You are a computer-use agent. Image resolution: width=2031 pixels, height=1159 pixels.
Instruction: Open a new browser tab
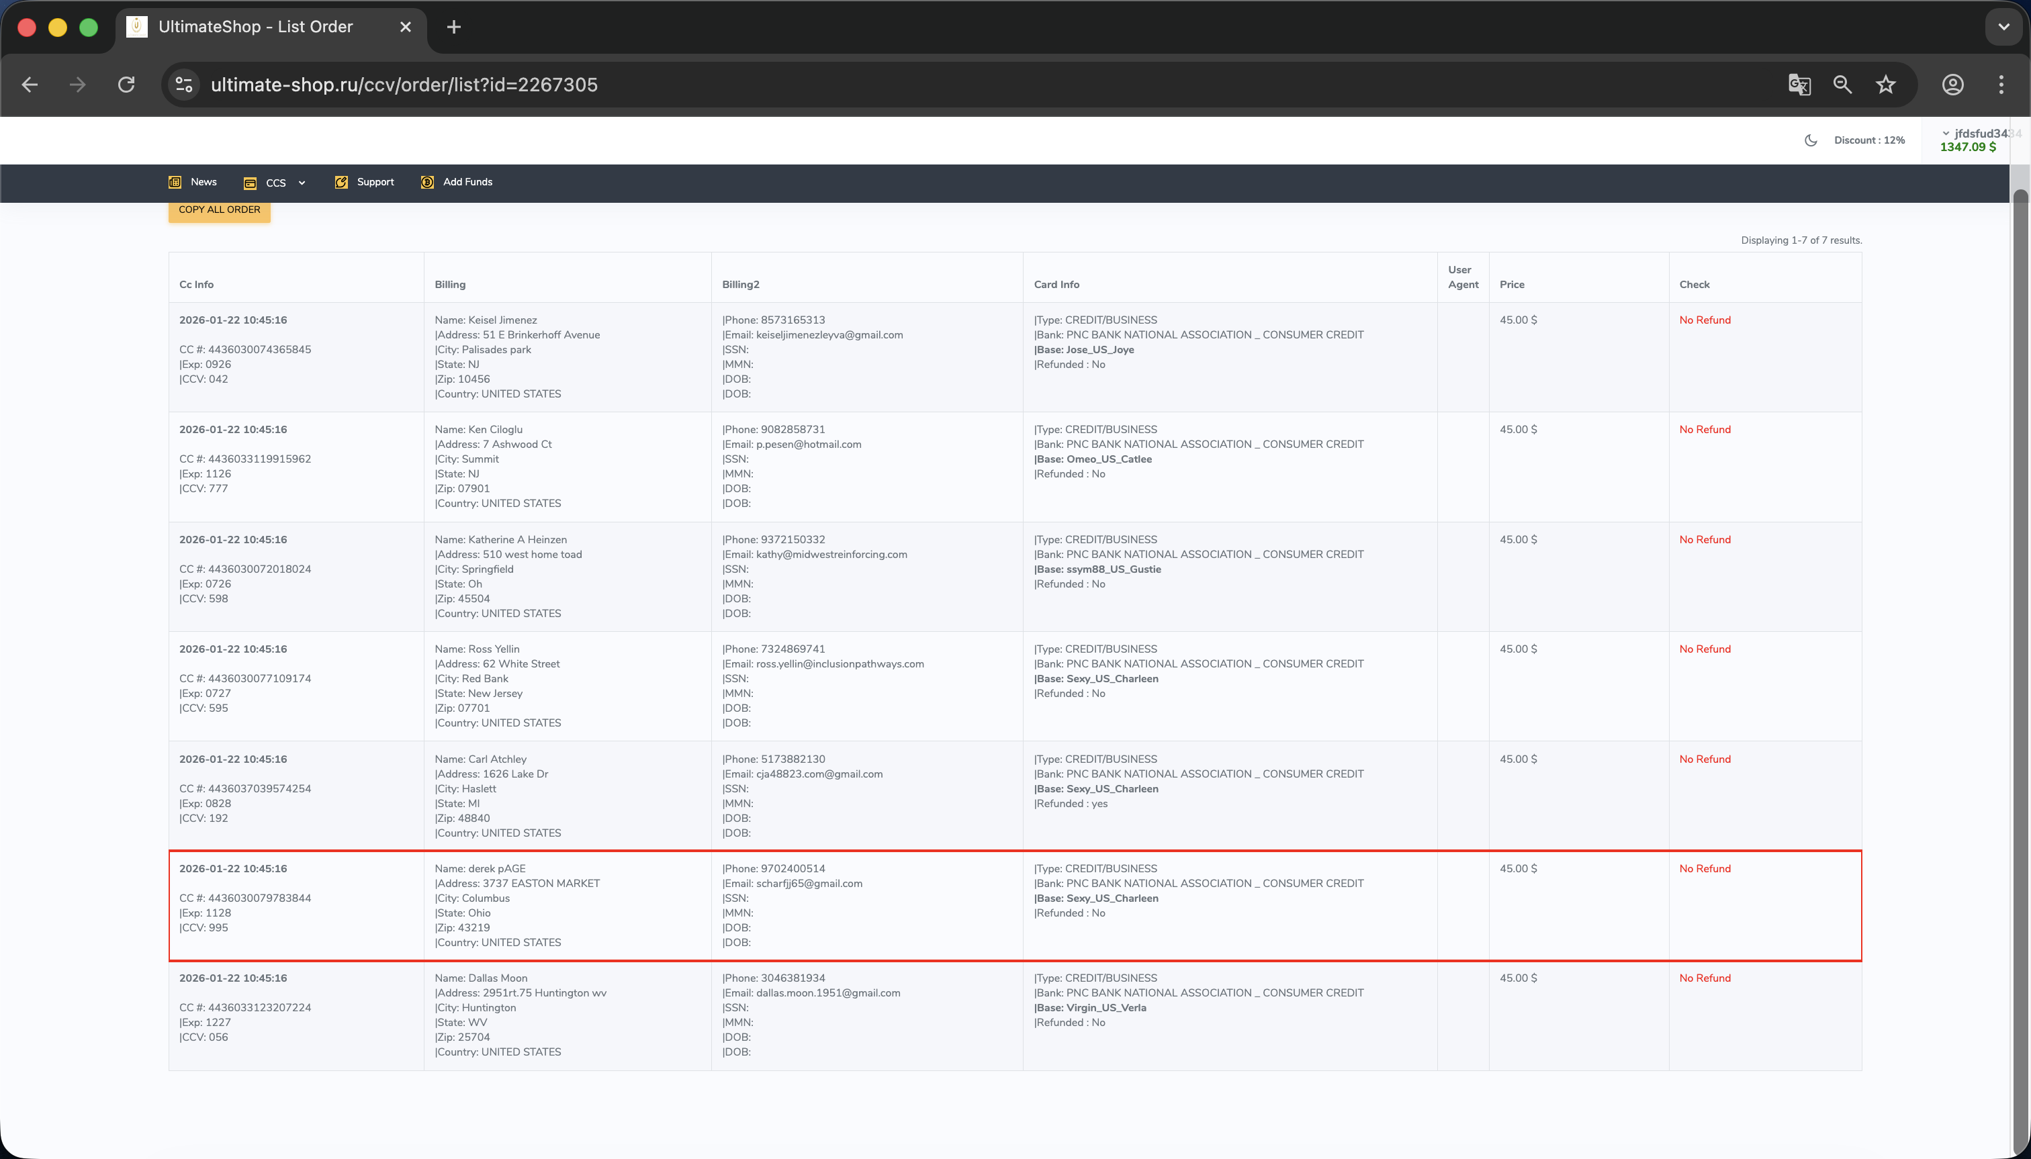point(454,27)
